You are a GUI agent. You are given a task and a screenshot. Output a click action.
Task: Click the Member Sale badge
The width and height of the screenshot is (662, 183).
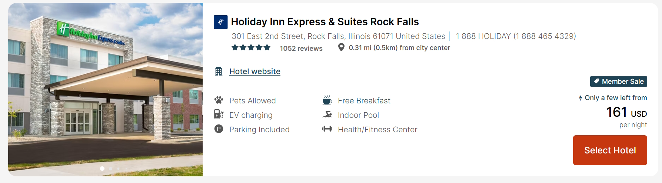(x=618, y=81)
